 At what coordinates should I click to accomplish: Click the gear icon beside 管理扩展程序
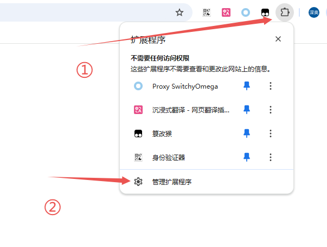pos(138,182)
